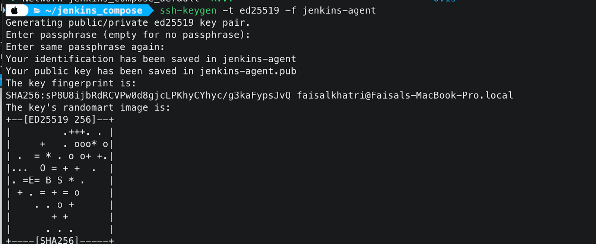The height and width of the screenshot is (244, 596).
Task: Click the ~/jenkins_compose directory prompt segment
Action: click(x=94, y=10)
